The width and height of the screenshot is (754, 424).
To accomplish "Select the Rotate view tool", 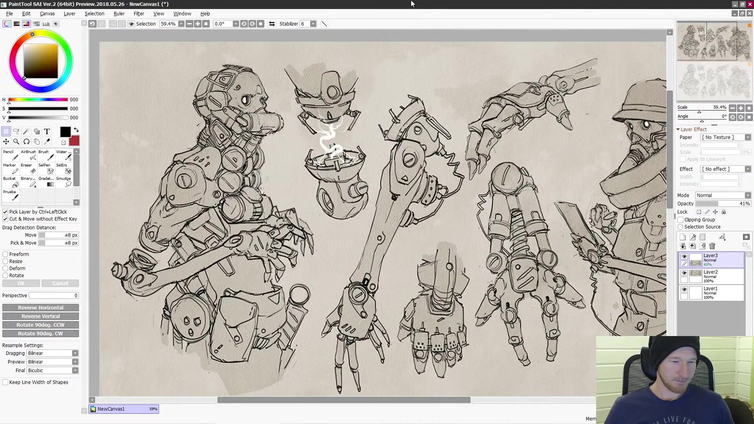I will click(26, 142).
